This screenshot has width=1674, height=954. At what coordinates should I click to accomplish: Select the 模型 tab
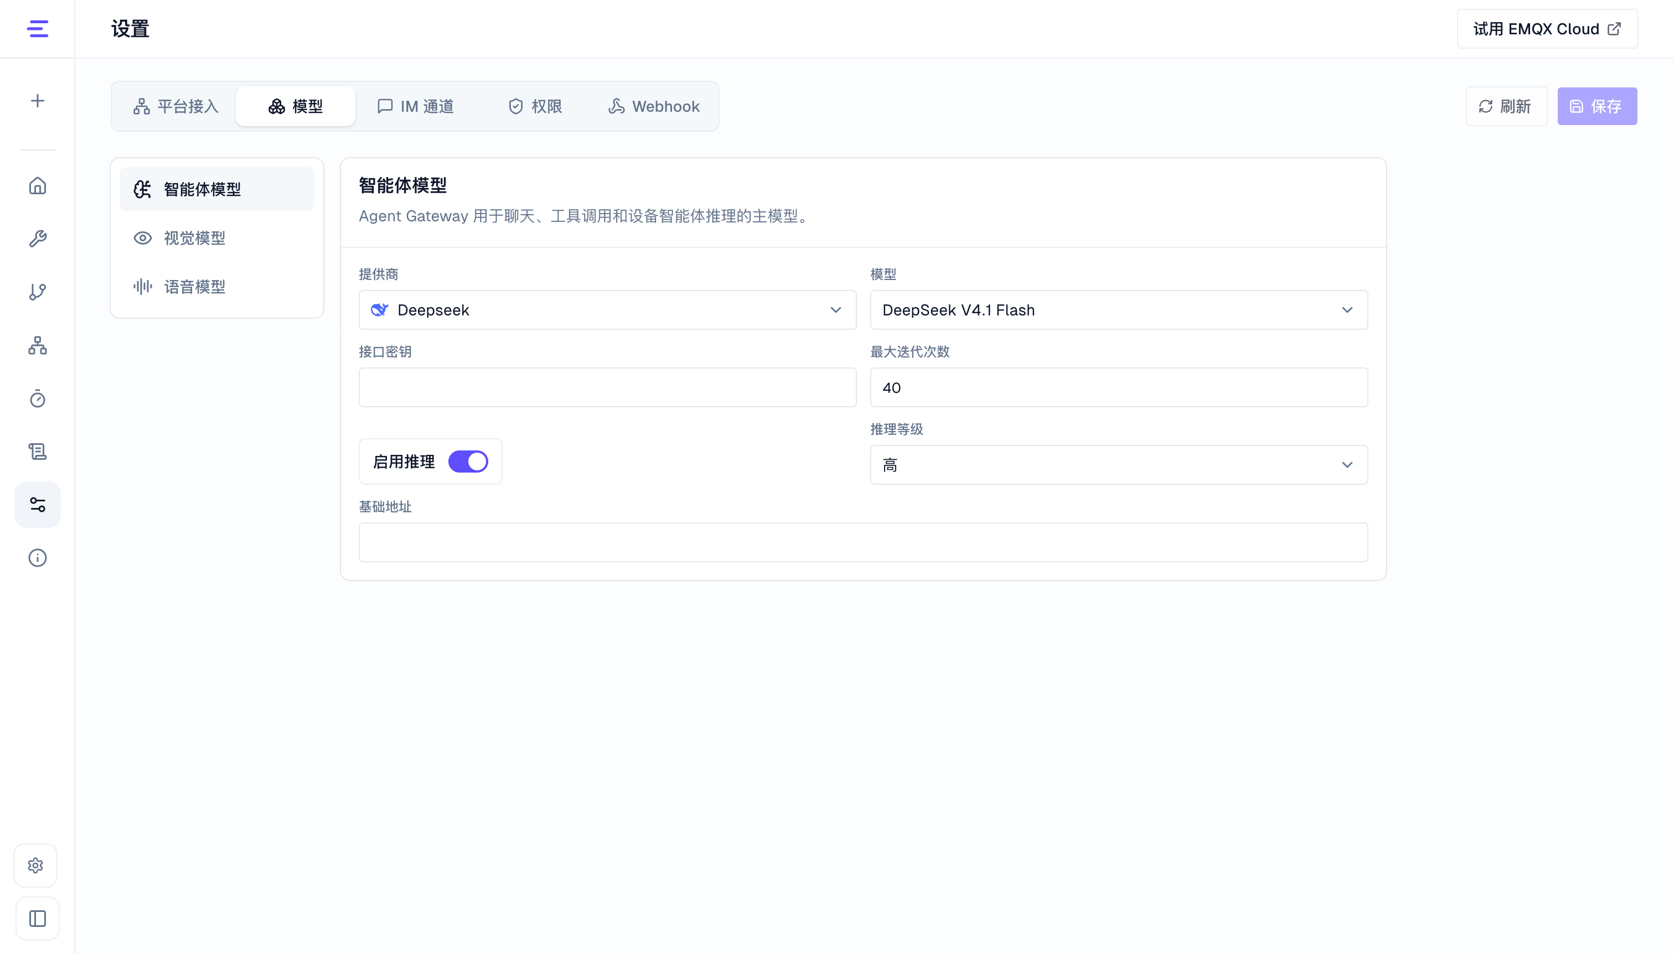coord(296,106)
